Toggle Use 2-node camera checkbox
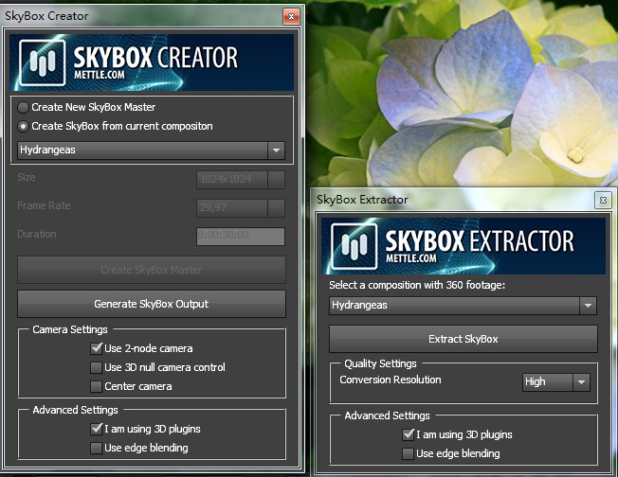Image resolution: width=618 pixels, height=477 pixels. point(96,348)
